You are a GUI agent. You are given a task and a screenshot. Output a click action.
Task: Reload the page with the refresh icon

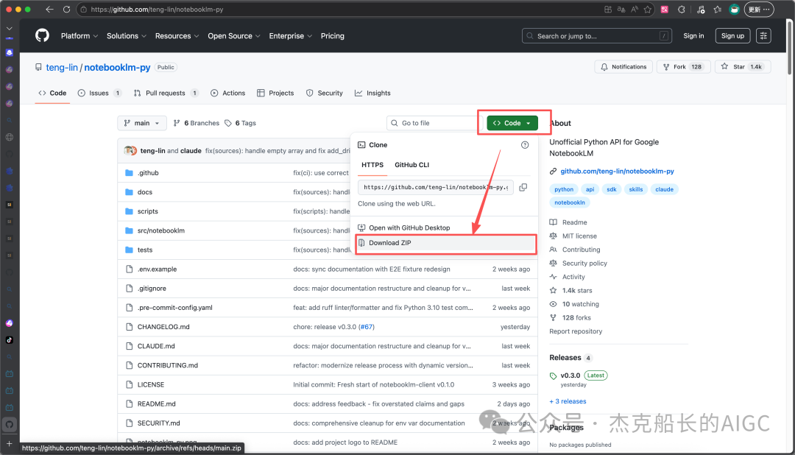[x=66, y=9]
